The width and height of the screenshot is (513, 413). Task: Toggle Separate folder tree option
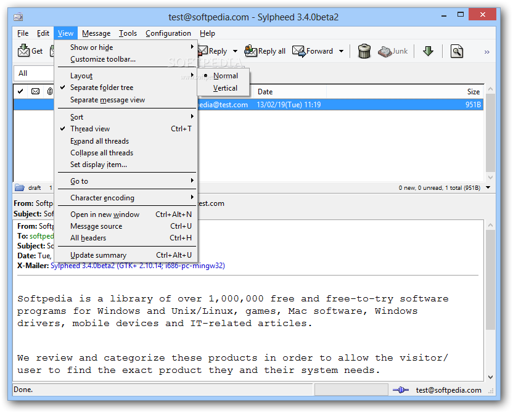(x=126, y=88)
